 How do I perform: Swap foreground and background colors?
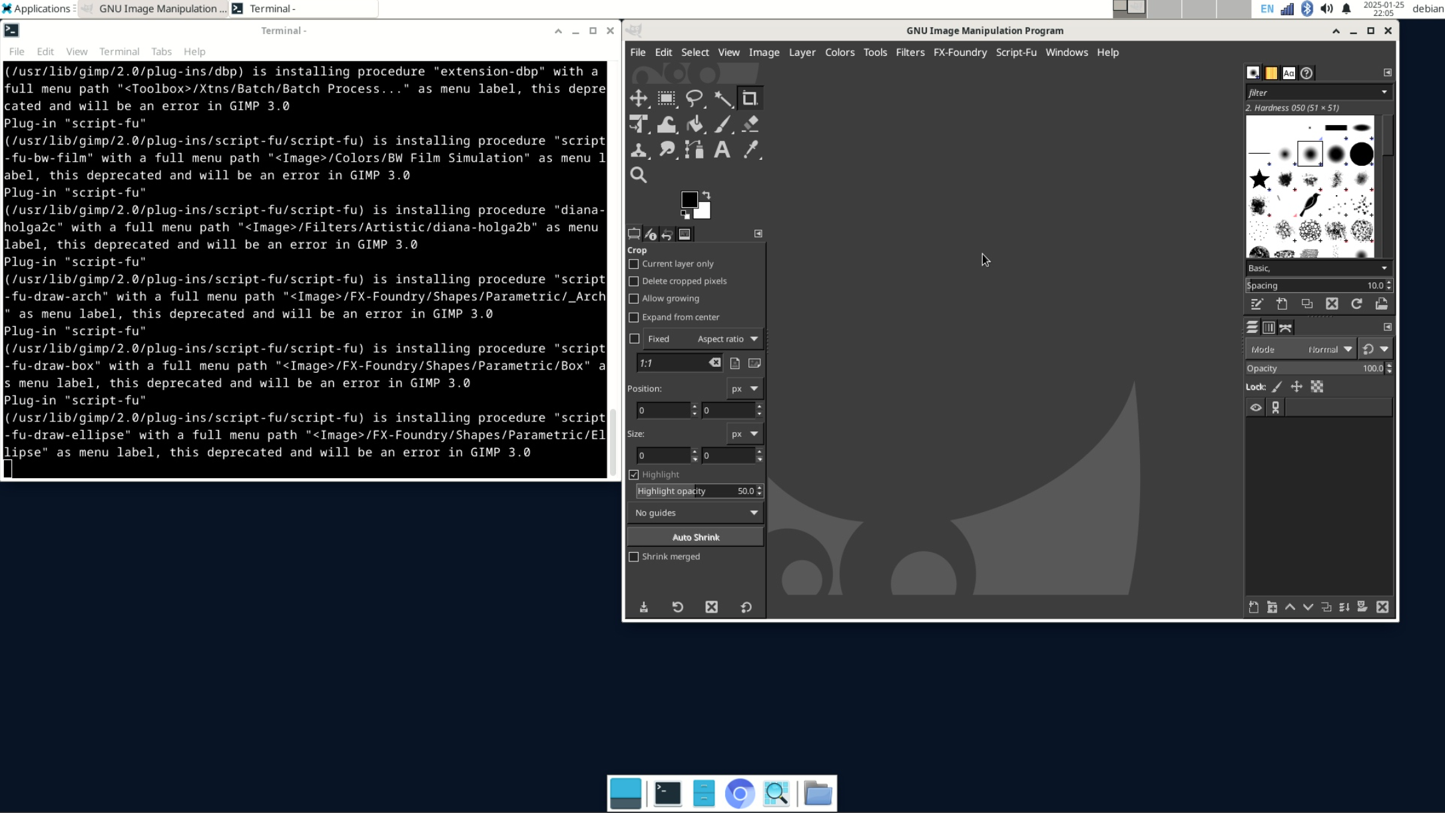click(x=707, y=194)
